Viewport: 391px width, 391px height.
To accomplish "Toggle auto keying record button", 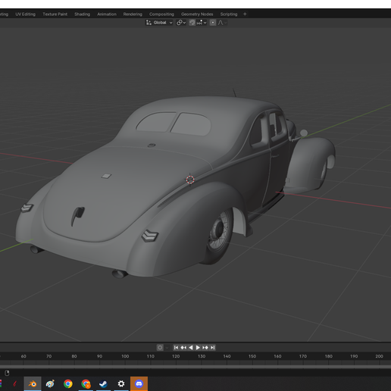I will coord(160,348).
